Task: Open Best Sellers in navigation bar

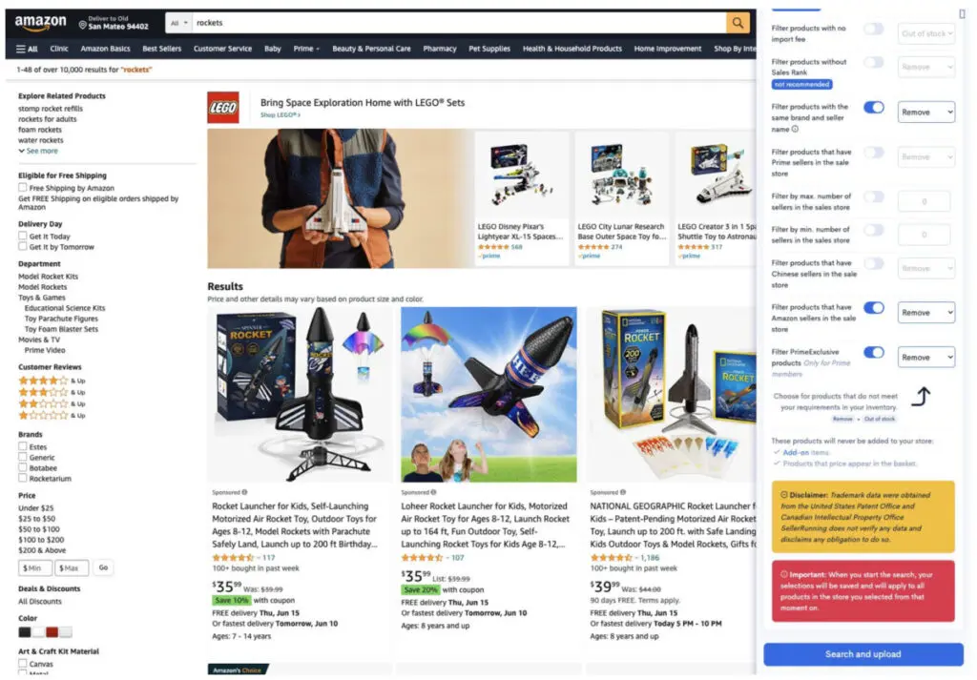Action: click(x=161, y=49)
